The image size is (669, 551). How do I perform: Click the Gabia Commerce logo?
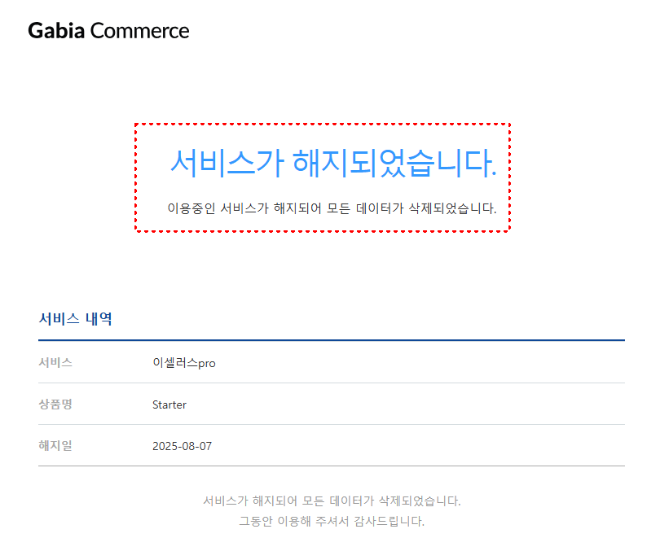coord(108,31)
